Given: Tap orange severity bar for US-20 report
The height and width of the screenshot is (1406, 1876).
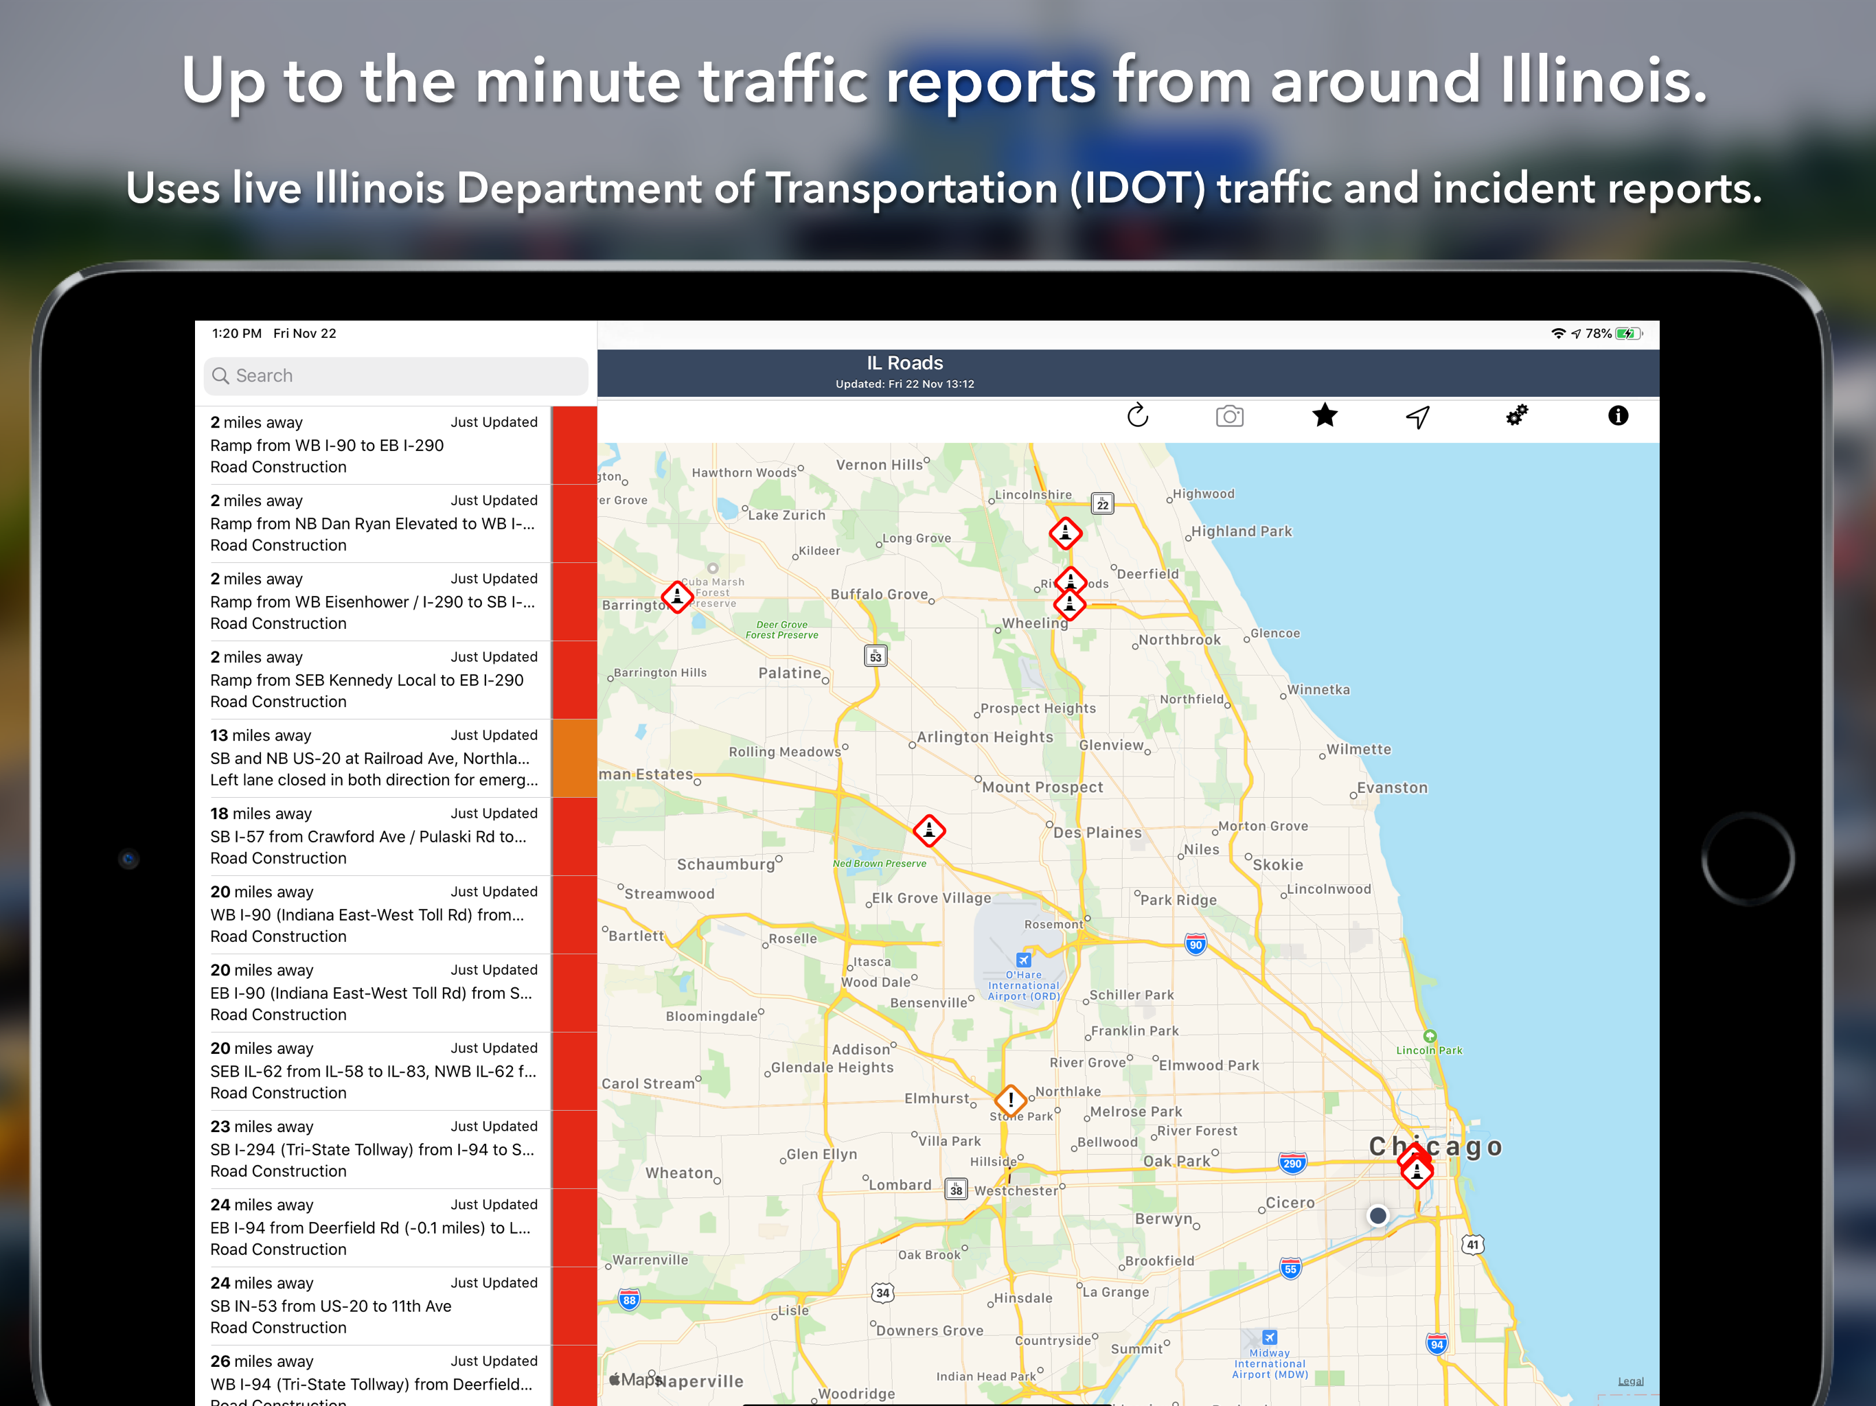Looking at the screenshot, I should point(574,758).
